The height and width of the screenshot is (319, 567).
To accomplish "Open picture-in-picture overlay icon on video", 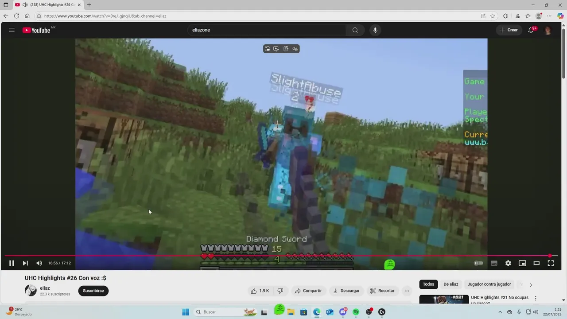I will (x=267, y=49).
